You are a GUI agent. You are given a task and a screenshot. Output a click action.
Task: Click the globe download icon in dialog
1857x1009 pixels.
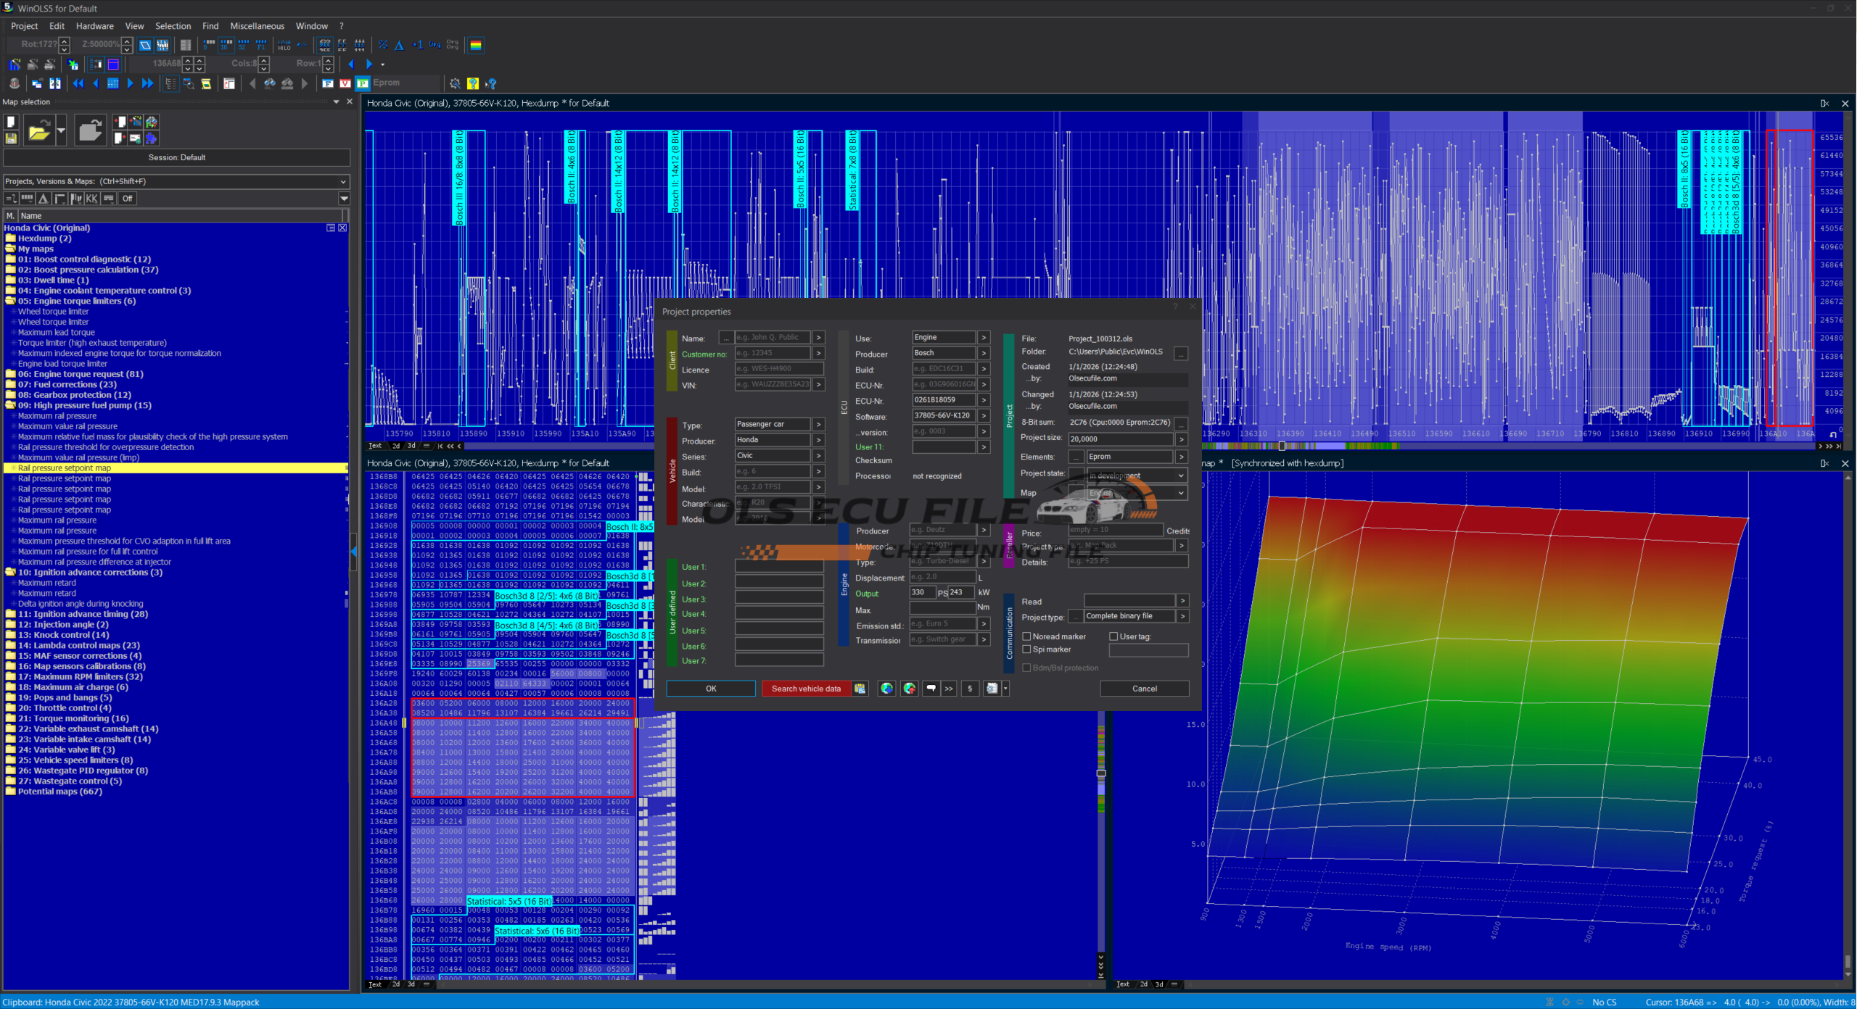[x=886, y=689]
